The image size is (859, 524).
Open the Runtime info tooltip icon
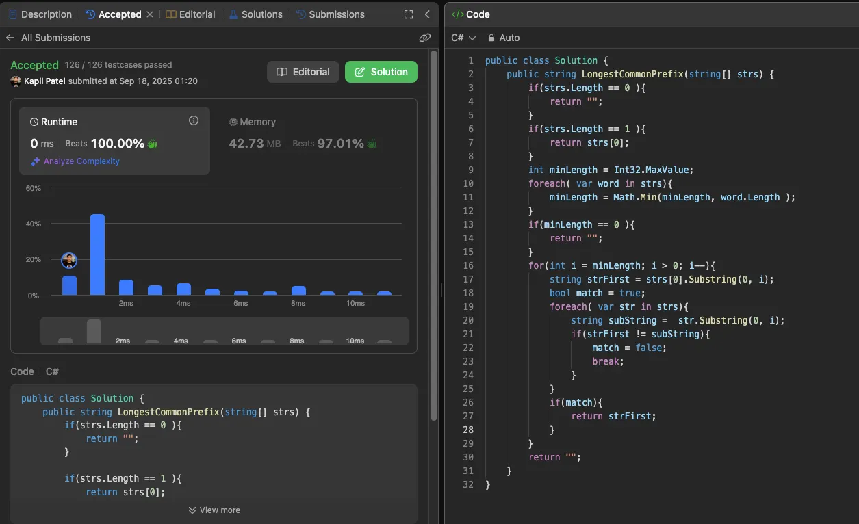click(193, 120)
